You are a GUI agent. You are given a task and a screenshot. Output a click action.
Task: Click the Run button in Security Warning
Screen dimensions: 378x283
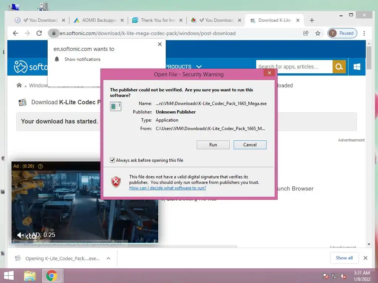click(213, 144)
